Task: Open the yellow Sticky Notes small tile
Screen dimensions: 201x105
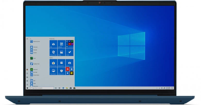Action: coord(72,73)
